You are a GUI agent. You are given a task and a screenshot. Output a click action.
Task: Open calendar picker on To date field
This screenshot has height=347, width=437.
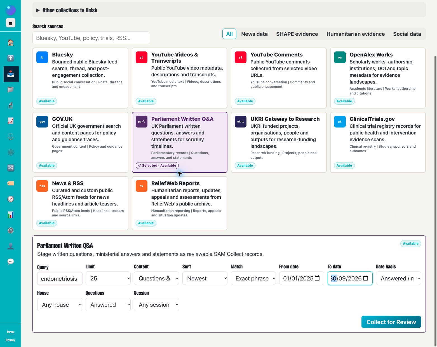[x=365, y=278]
